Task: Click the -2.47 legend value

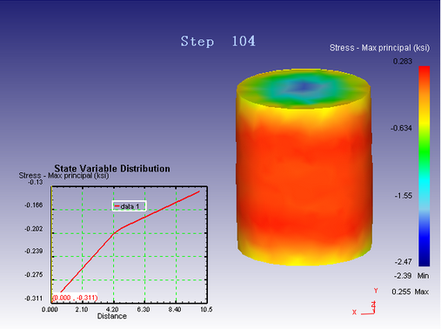Action: click(403, 262)
